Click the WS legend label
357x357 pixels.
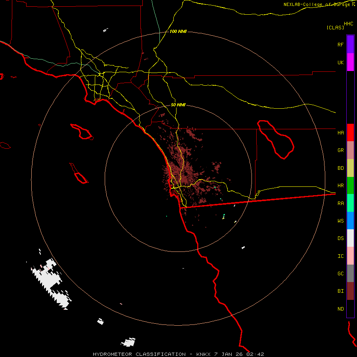coord(340,221)
